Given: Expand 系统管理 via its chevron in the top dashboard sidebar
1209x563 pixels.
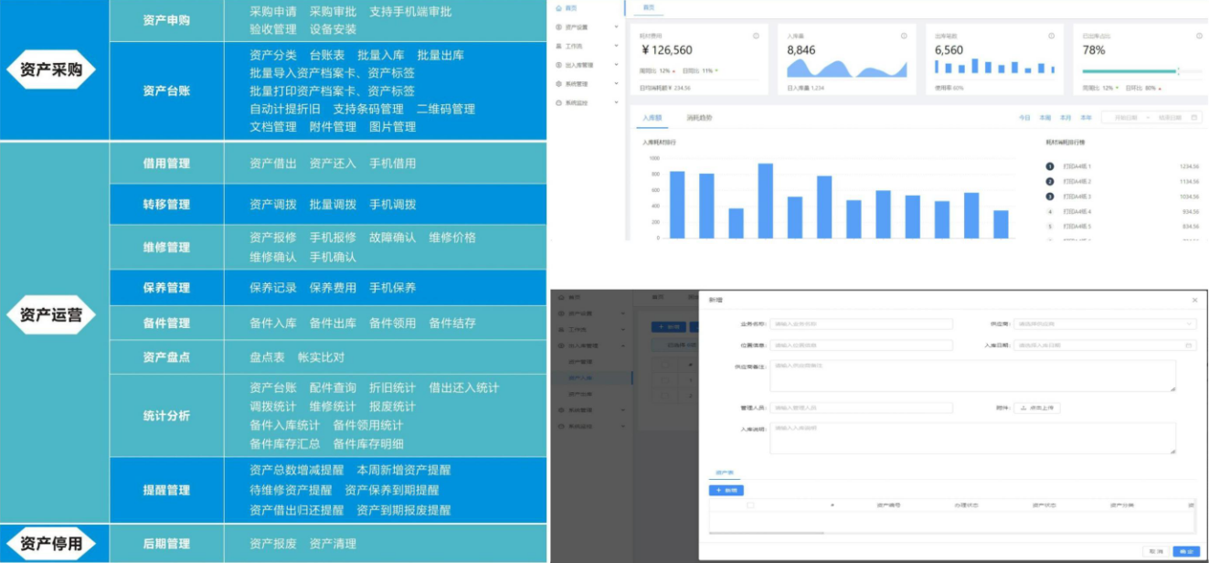Looking at the screenshot, I should coord(616,84).
